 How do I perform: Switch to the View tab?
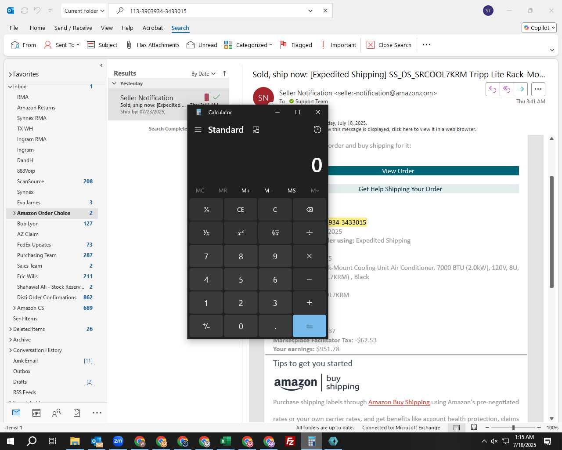[x=107, y=28]
